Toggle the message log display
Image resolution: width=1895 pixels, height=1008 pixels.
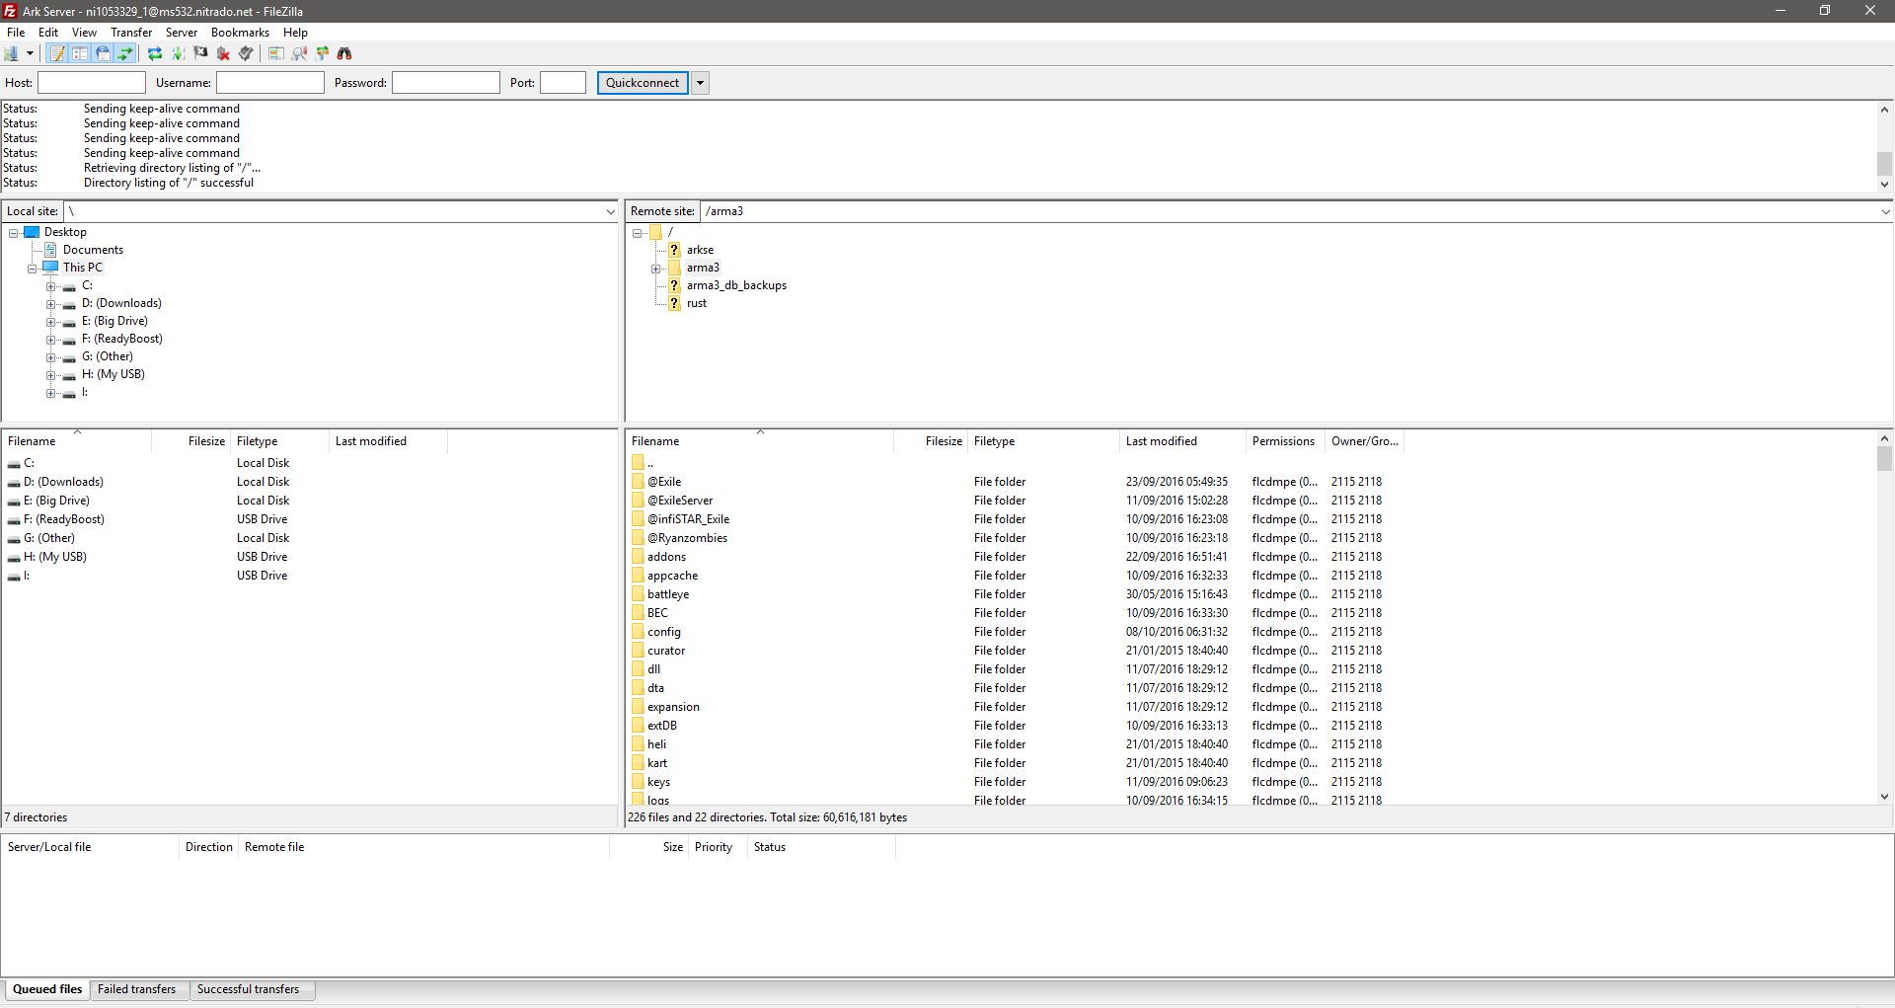(x=57, y=53)
